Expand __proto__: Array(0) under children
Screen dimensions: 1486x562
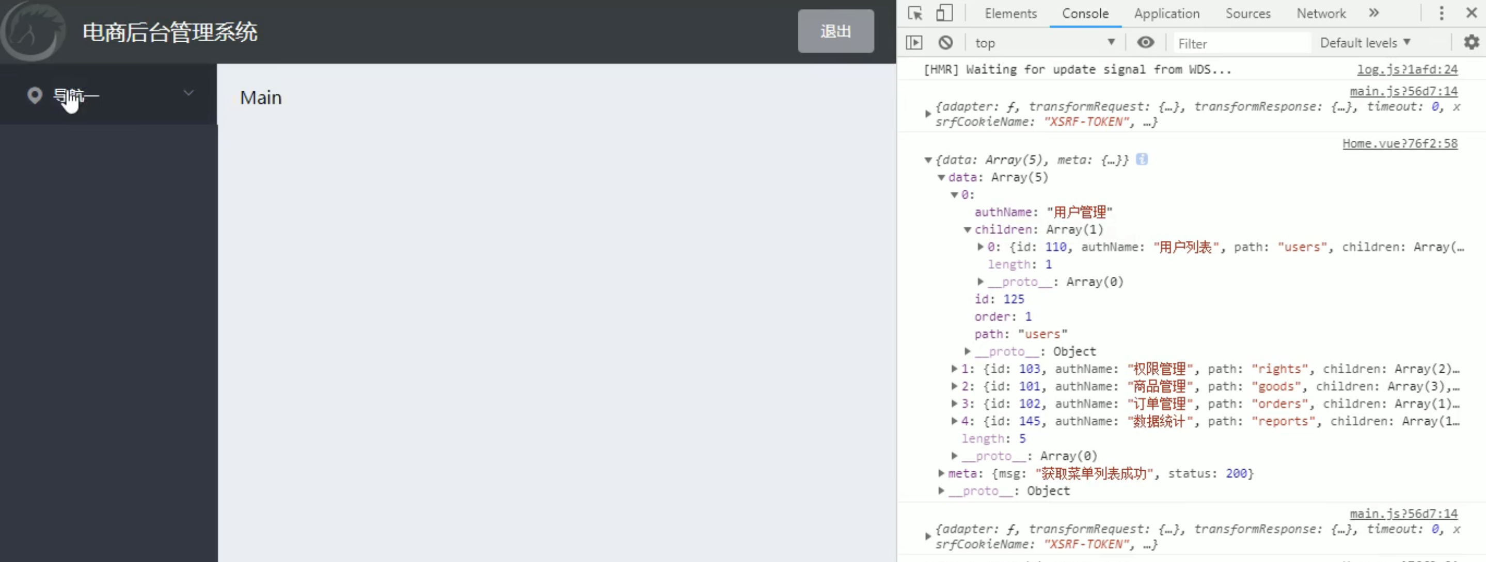980,281
